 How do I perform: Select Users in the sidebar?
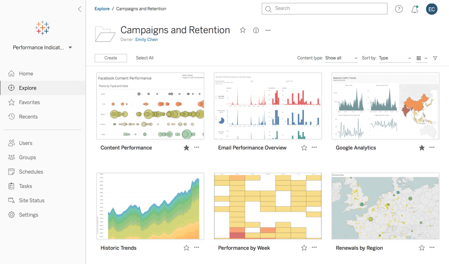click(x=26, y=143)
